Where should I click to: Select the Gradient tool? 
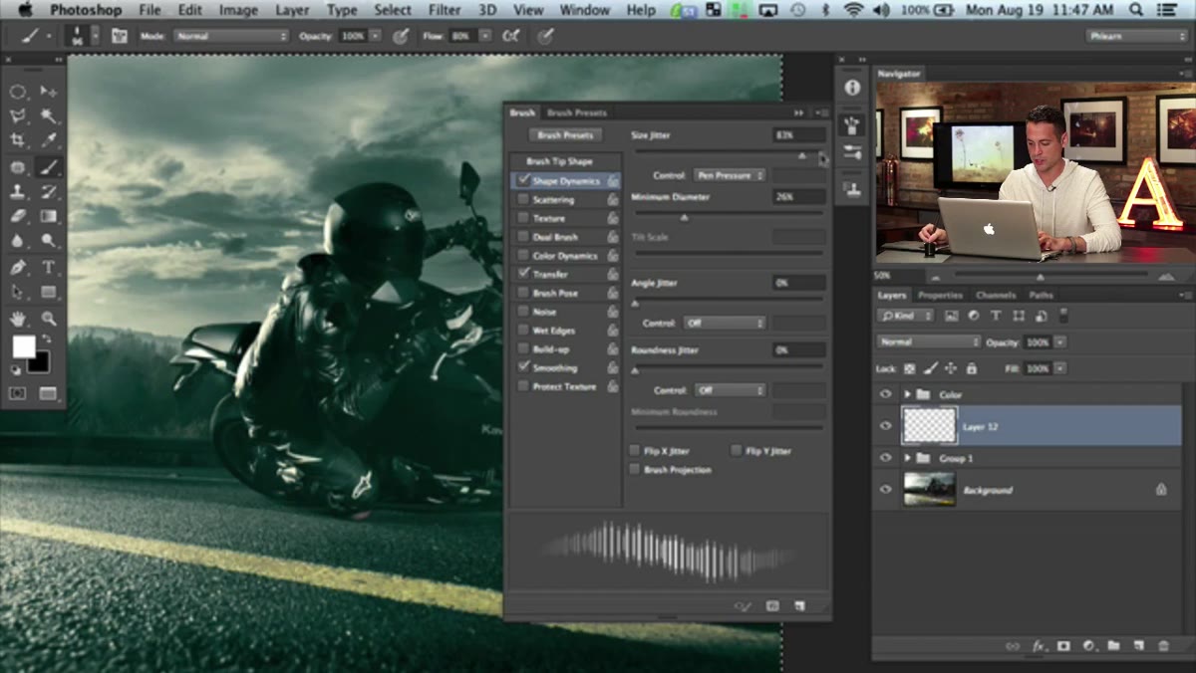pyautogui.click(x=48, y=216)
